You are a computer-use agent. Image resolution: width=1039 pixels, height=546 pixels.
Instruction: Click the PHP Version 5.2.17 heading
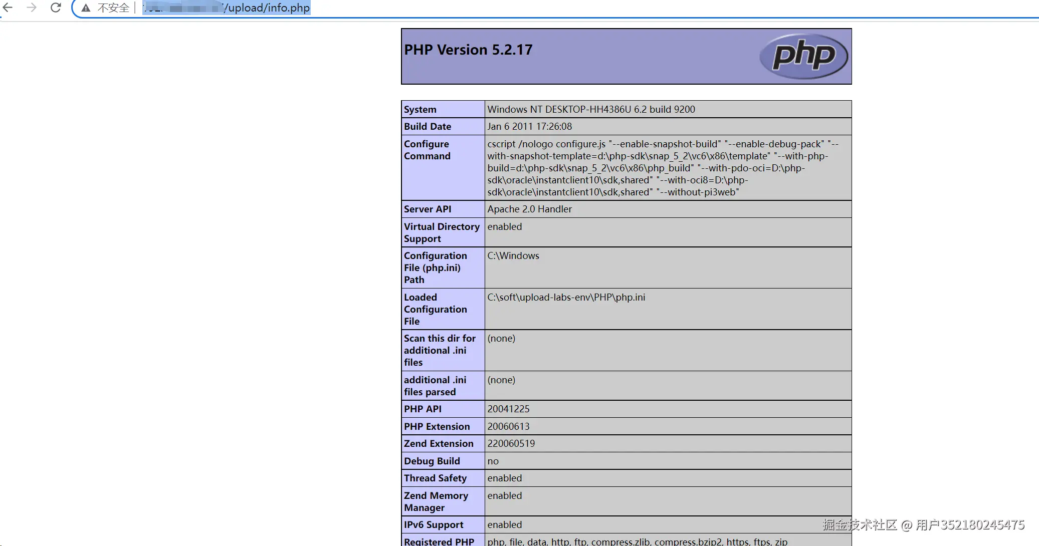point(468,50)
